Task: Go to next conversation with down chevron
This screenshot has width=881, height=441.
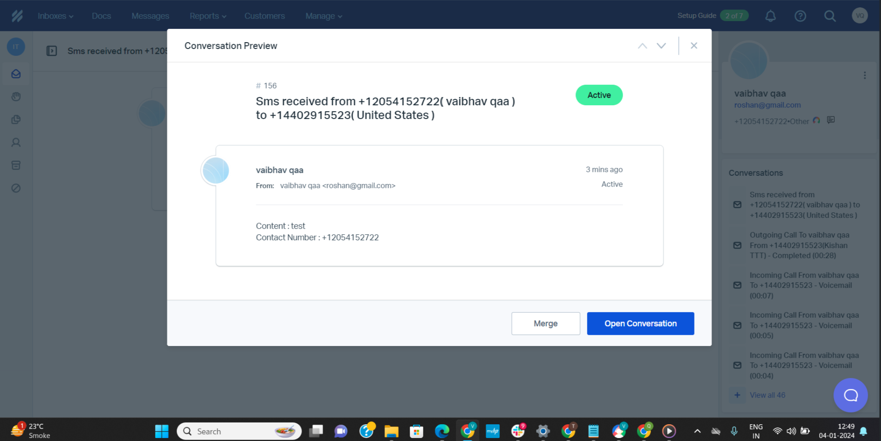Action: tap(661, 46)
